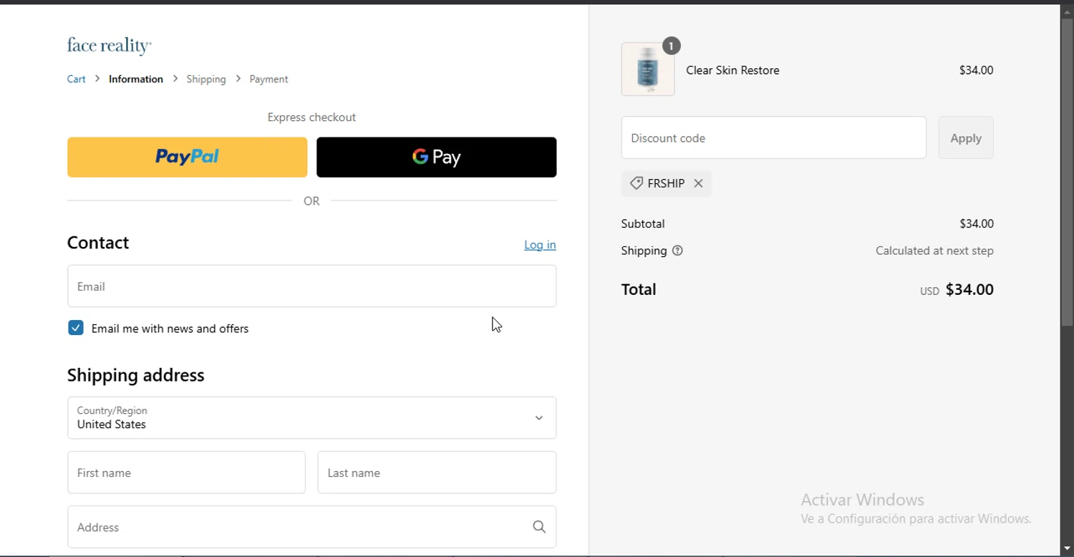This screenshot has width=1074, height=557.
Task: Focus the Email input field
Action: [311, 286]
